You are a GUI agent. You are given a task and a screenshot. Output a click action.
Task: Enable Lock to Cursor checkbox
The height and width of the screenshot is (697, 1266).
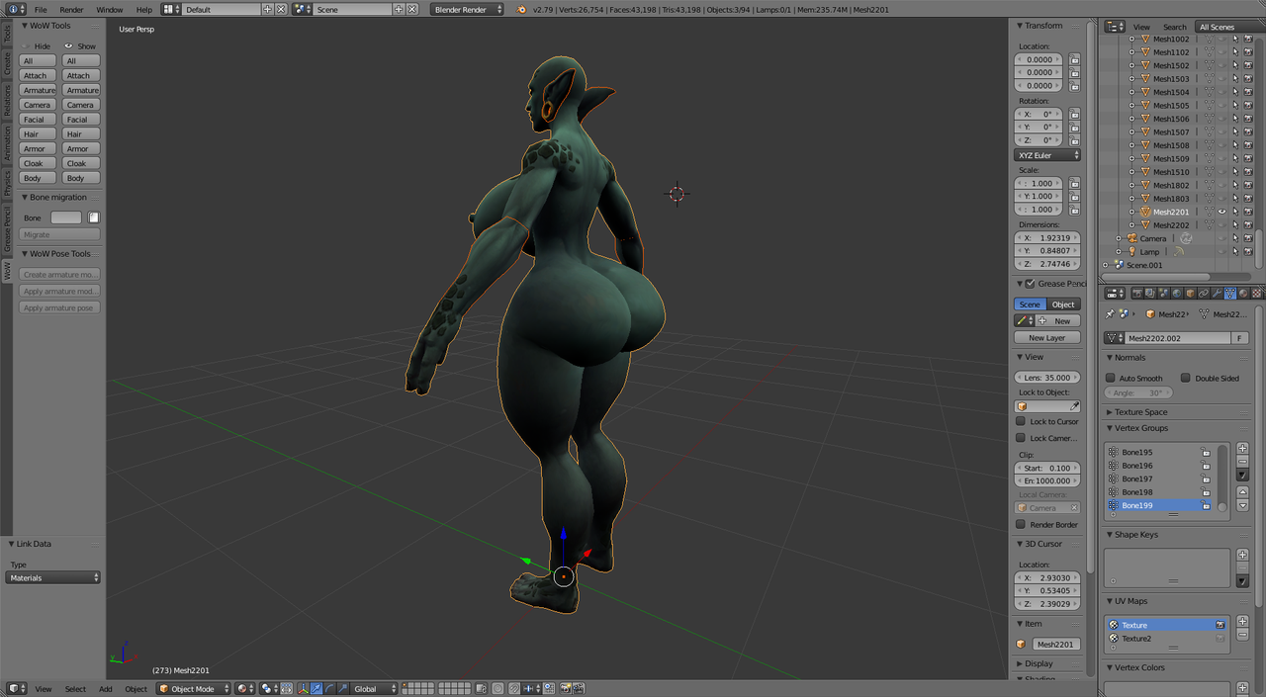point(1021,421)
